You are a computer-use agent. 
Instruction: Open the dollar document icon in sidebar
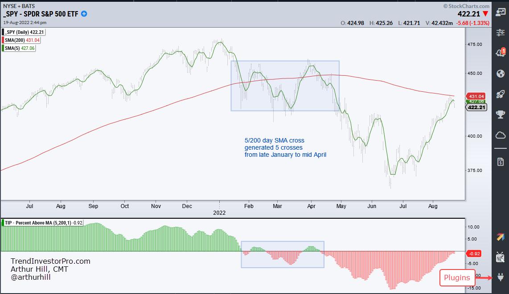pos(500,160)
